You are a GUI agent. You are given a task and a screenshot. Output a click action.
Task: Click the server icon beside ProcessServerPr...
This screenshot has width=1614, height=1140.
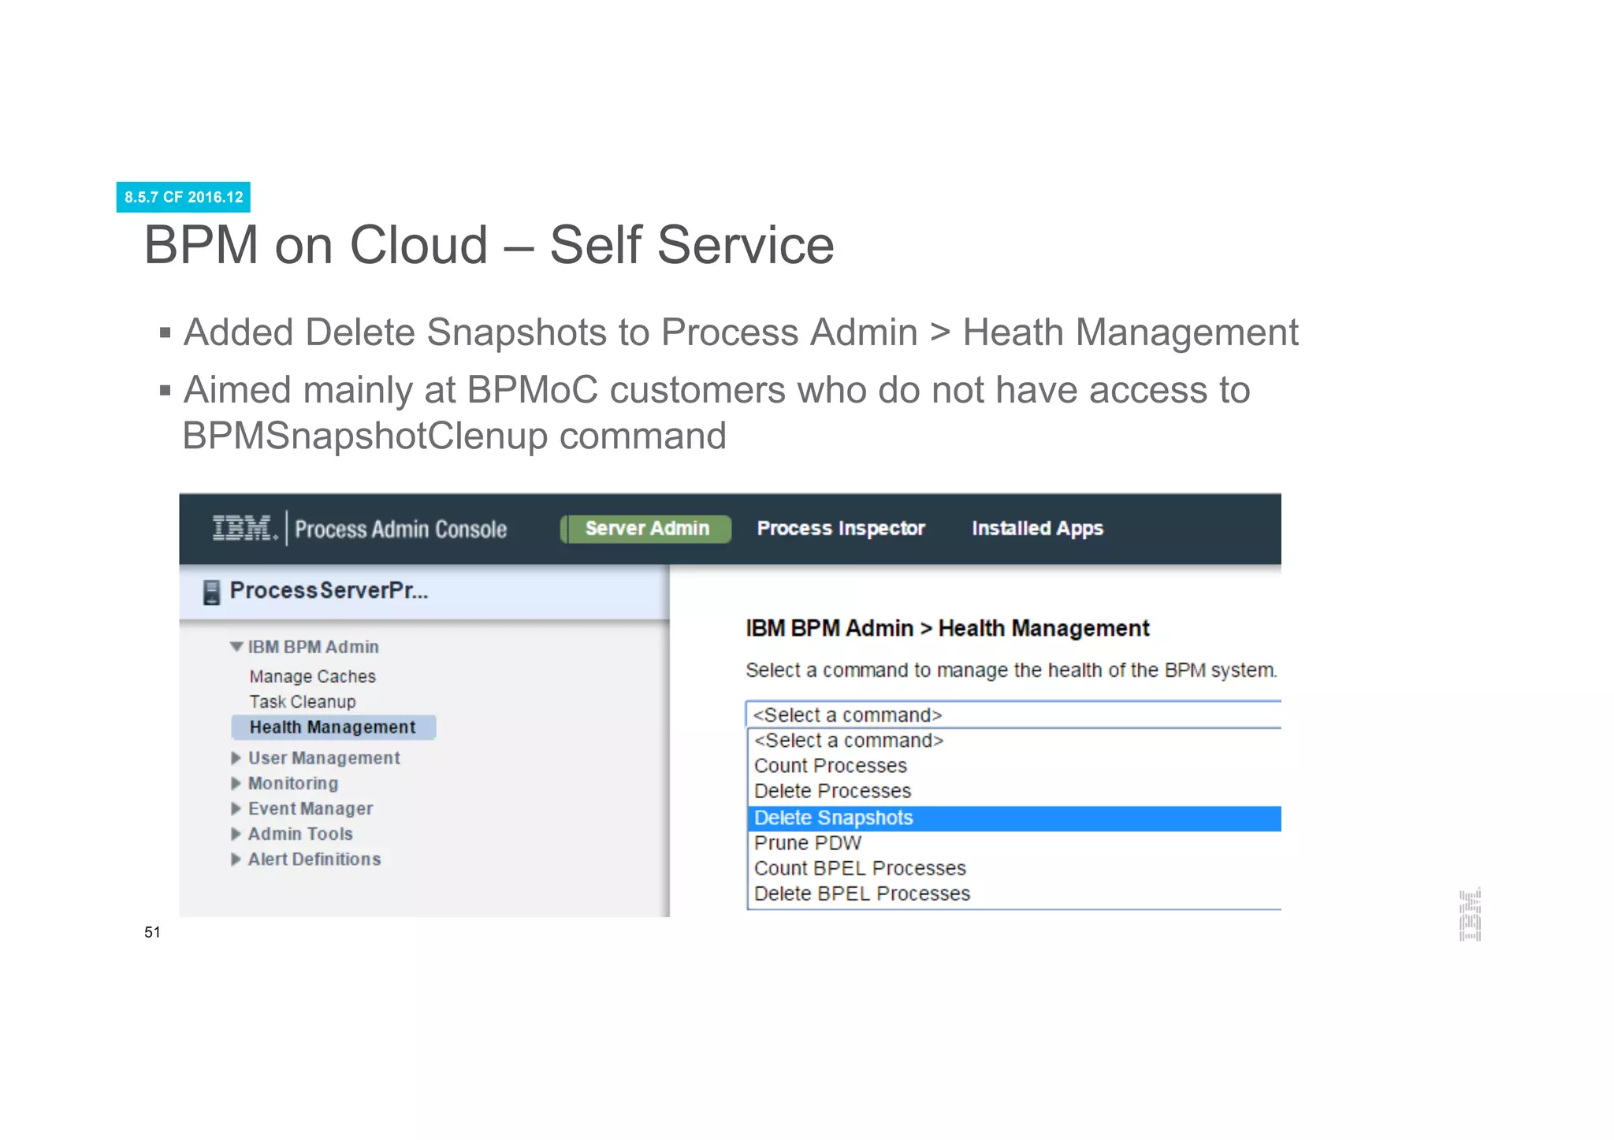point(211,592)
